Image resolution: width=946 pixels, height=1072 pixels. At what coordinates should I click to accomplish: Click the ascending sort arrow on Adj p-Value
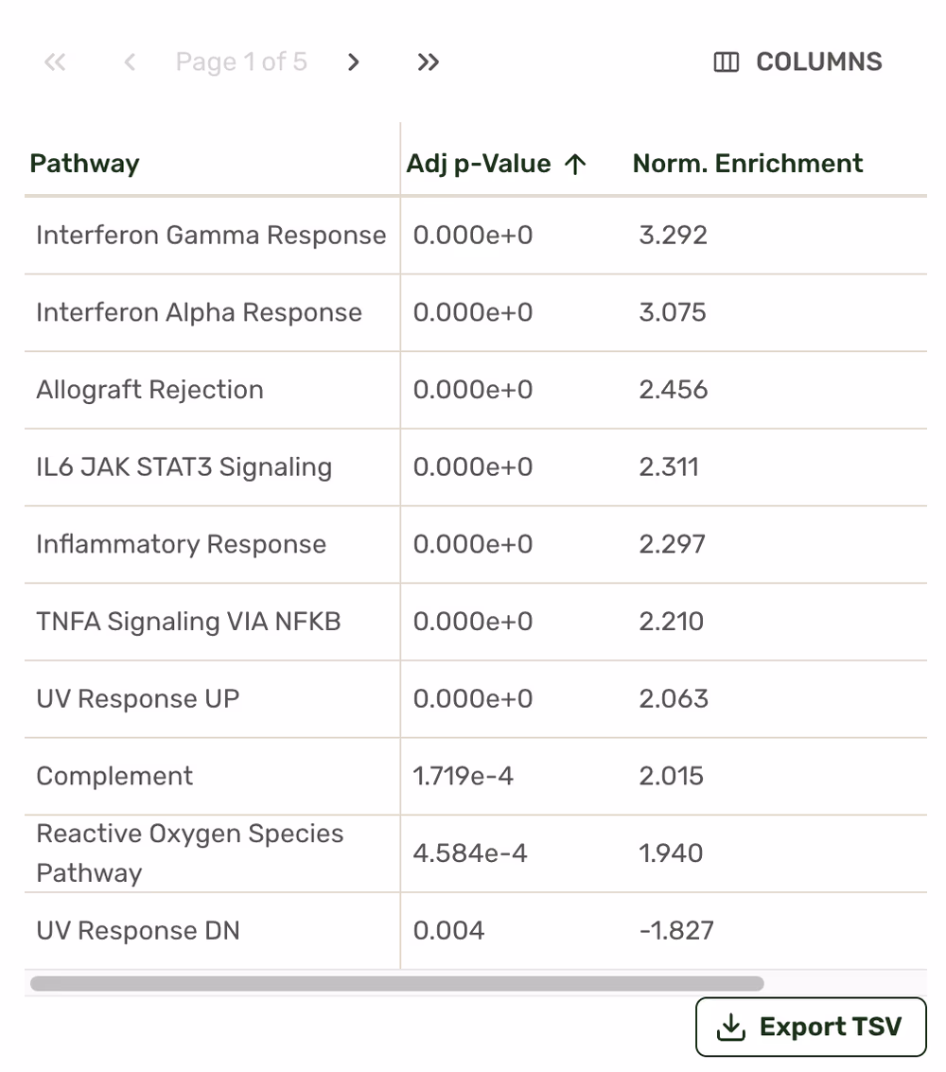point(575,164)
